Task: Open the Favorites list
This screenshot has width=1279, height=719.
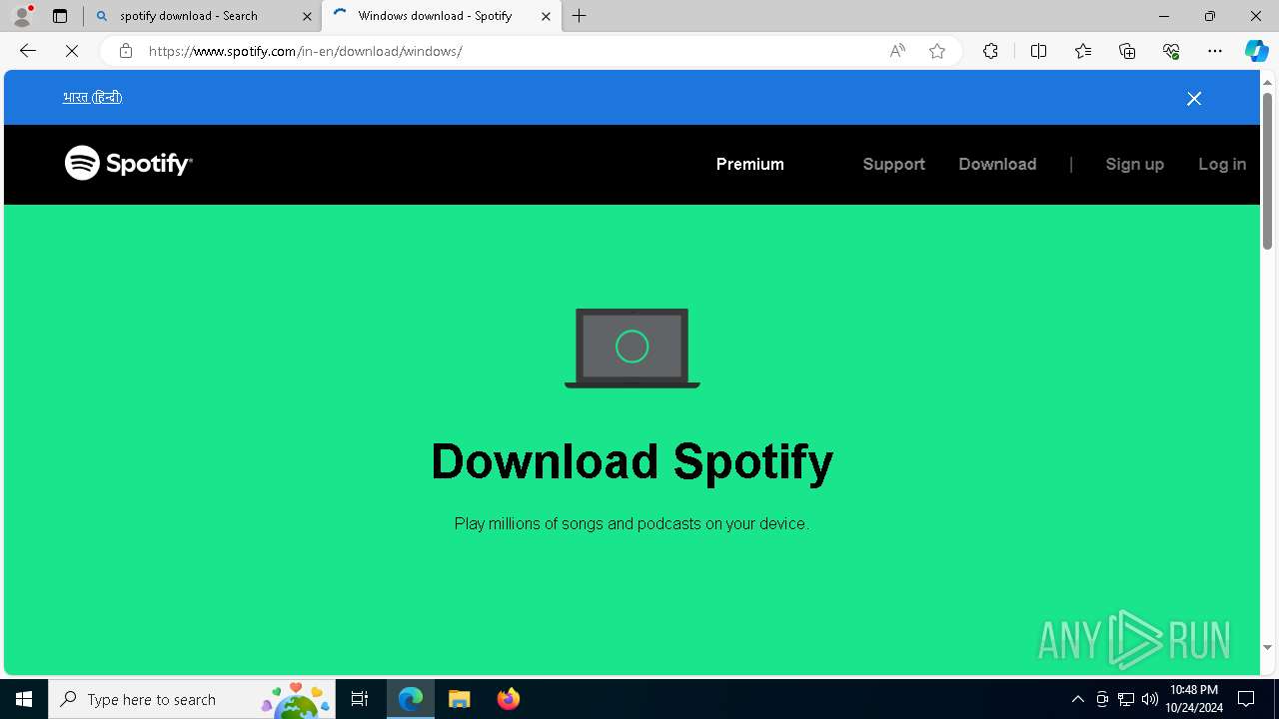Action: click(x=1083, y=51)
